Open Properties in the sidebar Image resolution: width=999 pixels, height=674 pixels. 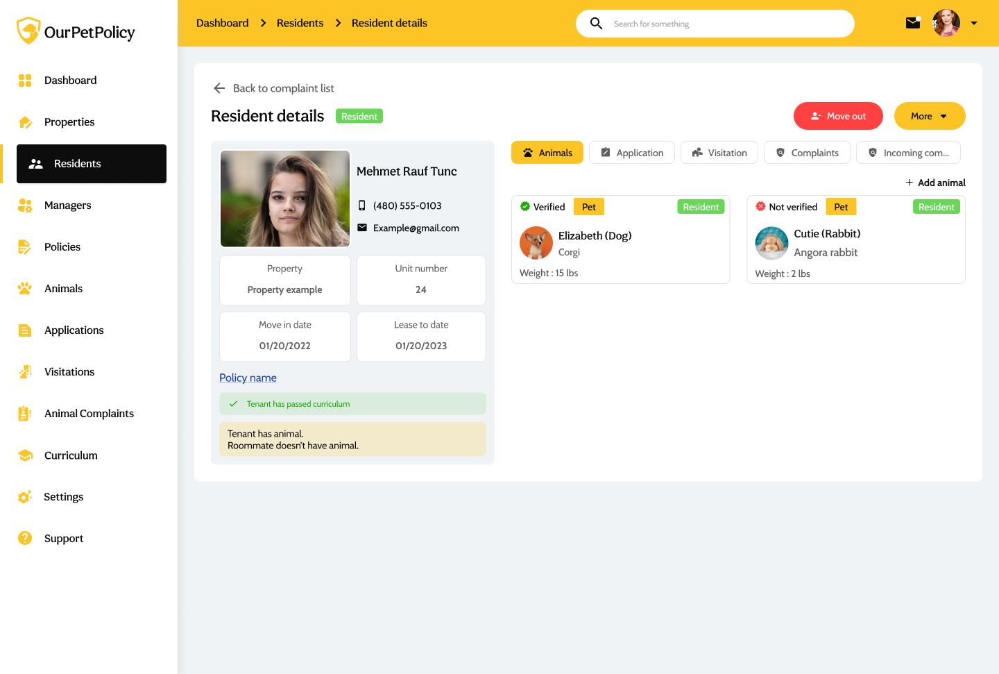tap(69, 122)
